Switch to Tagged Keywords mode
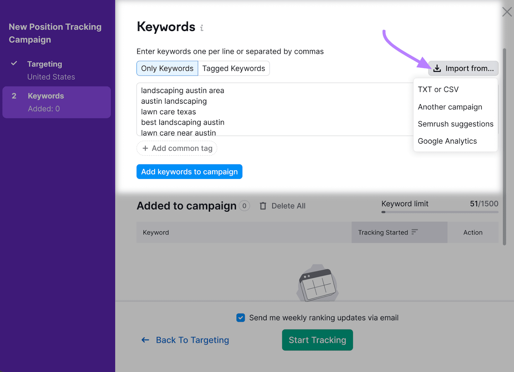The image size is (514, 372). pyautogui.click(x=234, y=68)
